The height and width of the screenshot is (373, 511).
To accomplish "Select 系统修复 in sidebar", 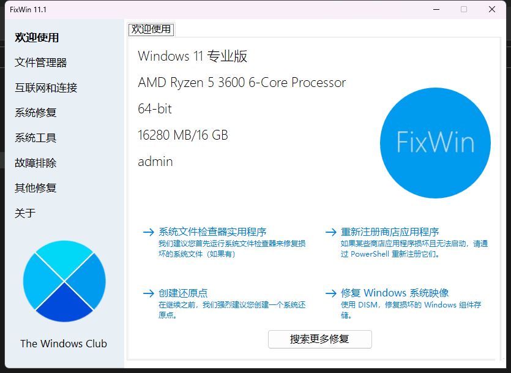I will (35, 113).
